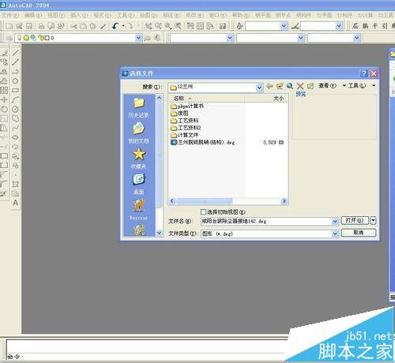Select the Move modify tool

coord(4,99)
